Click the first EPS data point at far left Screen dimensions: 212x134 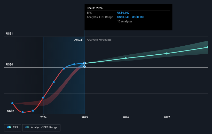point(12,103)
